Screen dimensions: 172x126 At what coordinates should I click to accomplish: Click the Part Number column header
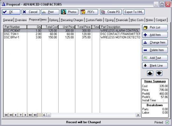tap(15, 27)
